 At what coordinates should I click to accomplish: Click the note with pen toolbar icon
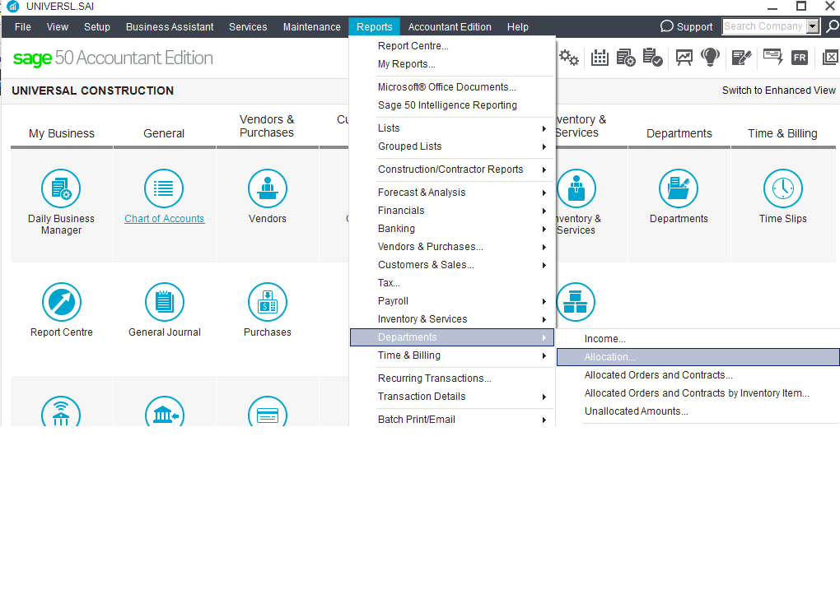(x=741, y=58)
